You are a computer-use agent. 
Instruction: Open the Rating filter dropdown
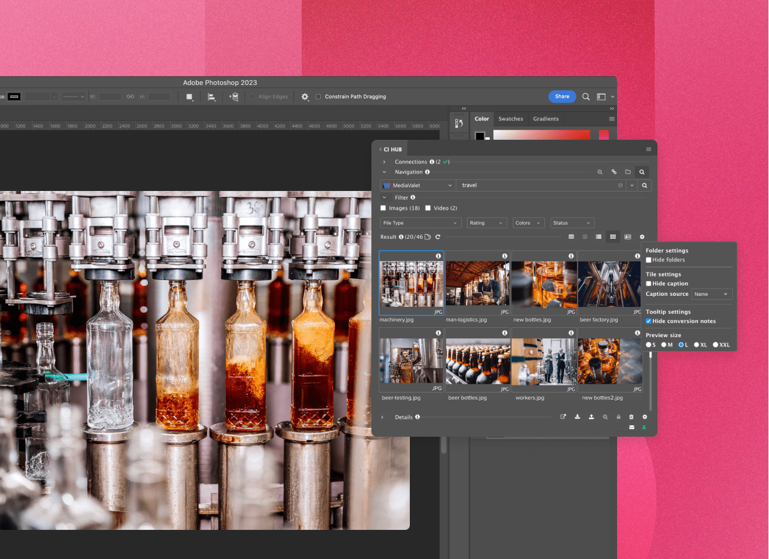487,223
